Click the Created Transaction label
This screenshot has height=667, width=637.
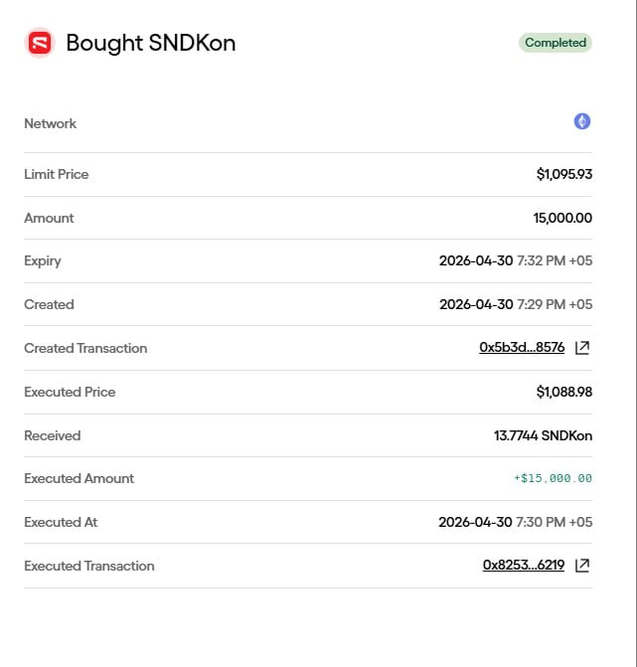click(85, 348)
